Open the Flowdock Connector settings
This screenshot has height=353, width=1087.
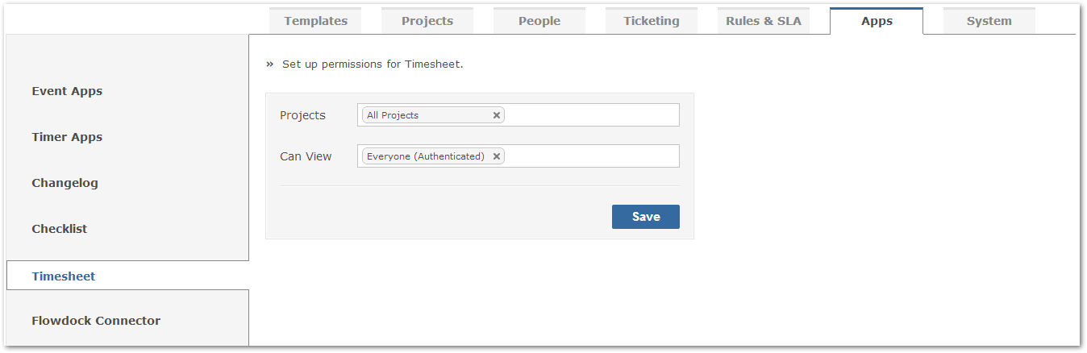click(96, 321)
